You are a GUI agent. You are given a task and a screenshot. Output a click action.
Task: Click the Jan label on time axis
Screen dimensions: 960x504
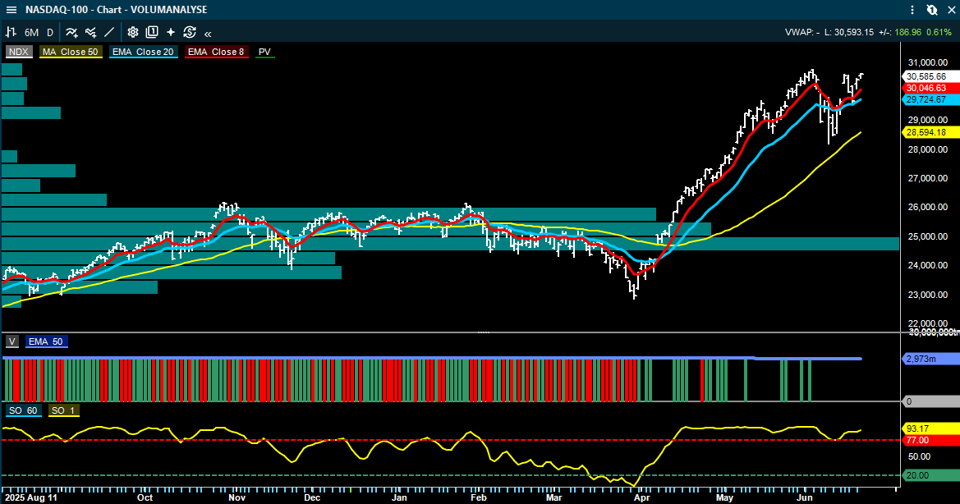399,498
